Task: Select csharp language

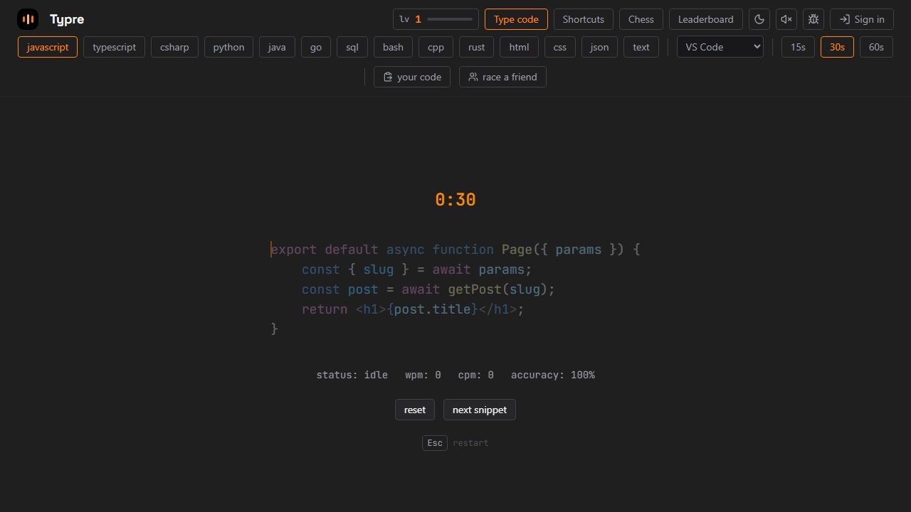Action: (x=174, y=47)
